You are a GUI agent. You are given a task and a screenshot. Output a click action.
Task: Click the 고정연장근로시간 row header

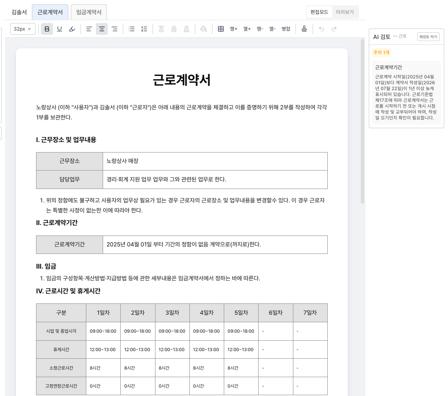[x=61, y=386]
